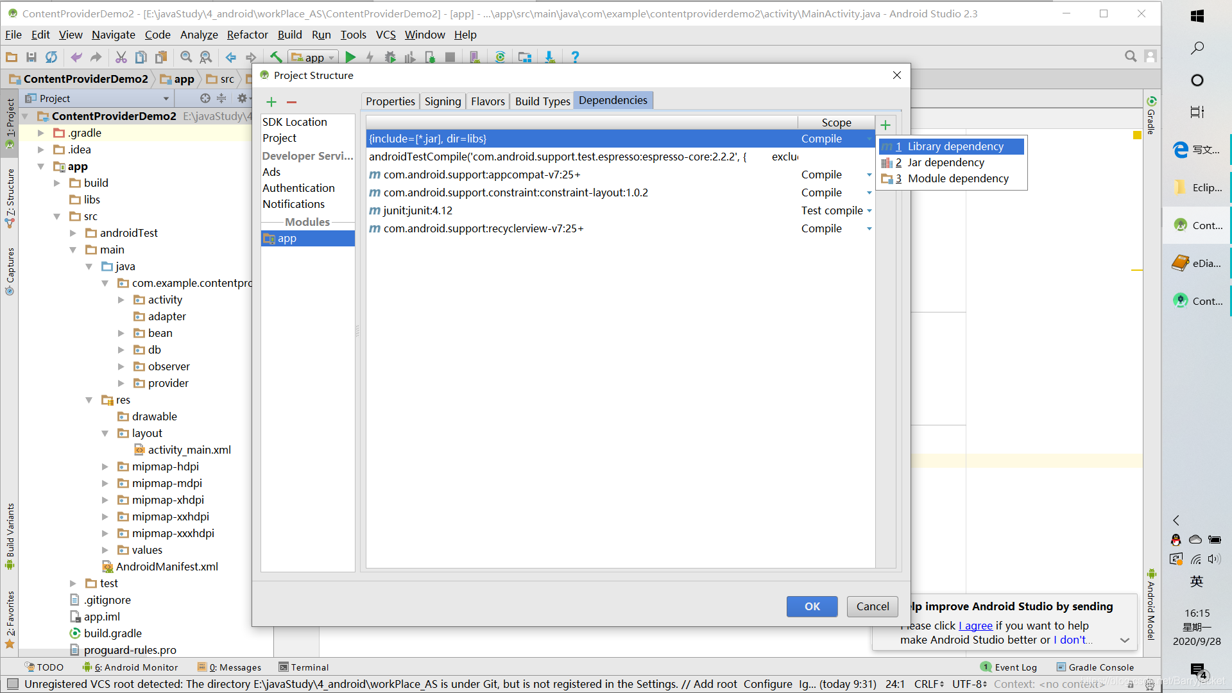Screen dimensions: 1232x693
Task: Click the Synchronize refresh icon
Action: (51, 57)
